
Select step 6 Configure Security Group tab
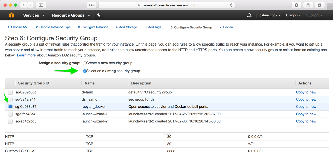pyautogui.click(x=191, y=27)
